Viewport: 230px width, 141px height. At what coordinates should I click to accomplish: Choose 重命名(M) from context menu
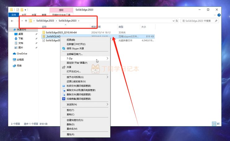tap(85, 129)
